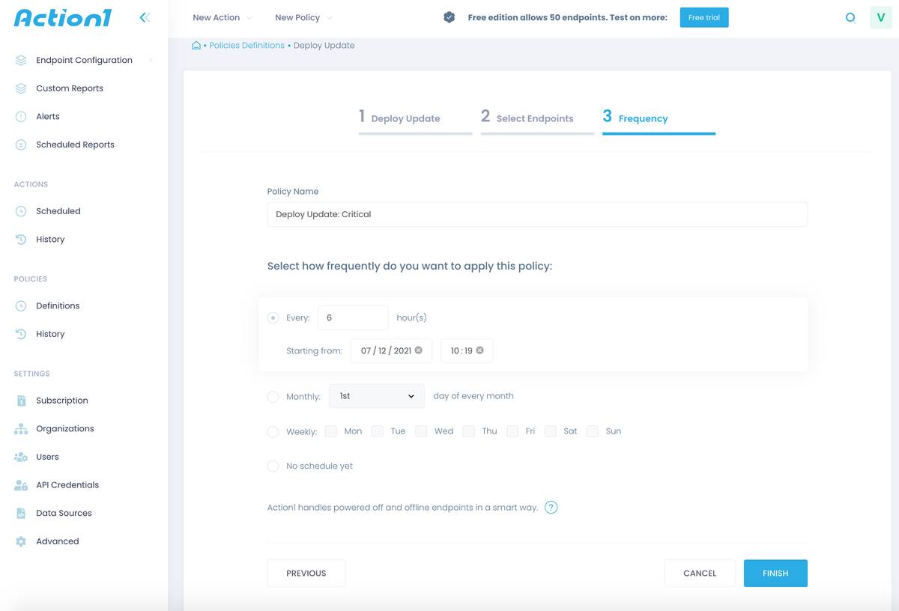
Task: Open Scheduled Reports in sidebar
Action: point(75,145)
